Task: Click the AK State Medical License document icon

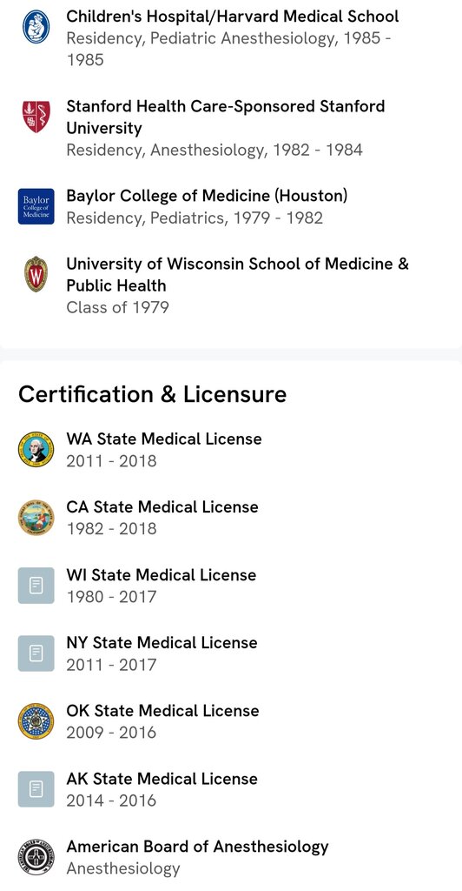Action: [x=36, y=788]
